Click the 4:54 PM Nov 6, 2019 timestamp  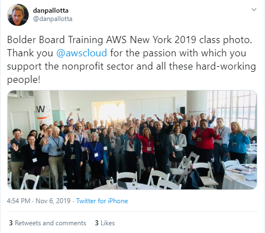coord(39,201)
